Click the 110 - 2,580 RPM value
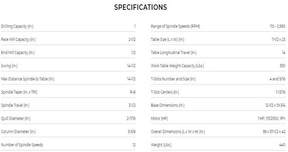The width and height of the screenshot is (288, 152). [275, 26]
